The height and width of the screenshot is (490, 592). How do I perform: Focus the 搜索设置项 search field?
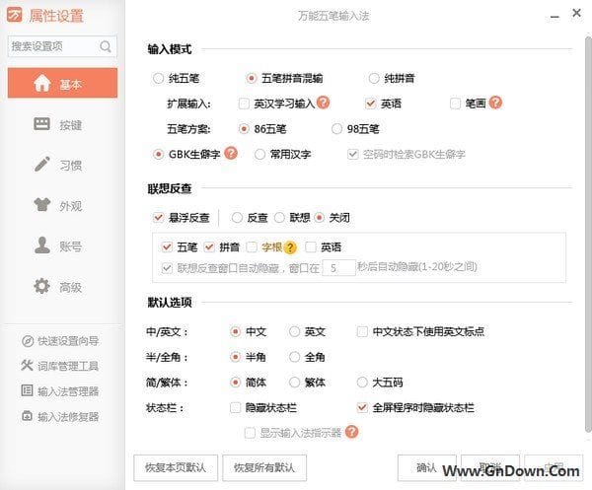click(62, 46)
